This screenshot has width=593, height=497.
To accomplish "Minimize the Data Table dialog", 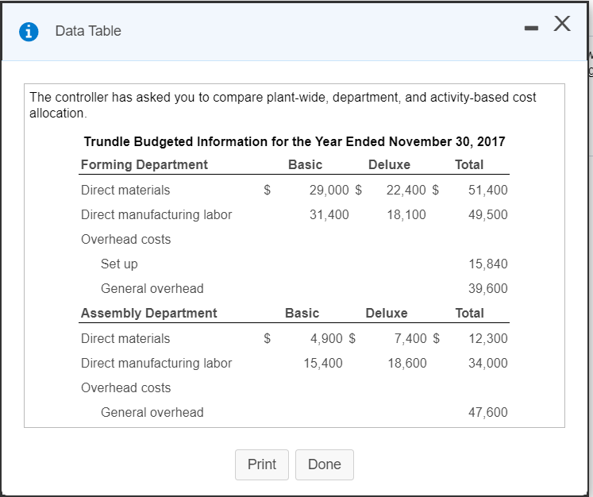I will (531, 28).
